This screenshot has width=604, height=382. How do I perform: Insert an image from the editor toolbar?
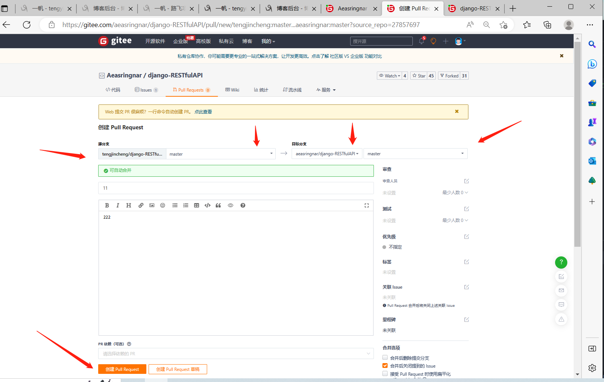coord(152,205)
